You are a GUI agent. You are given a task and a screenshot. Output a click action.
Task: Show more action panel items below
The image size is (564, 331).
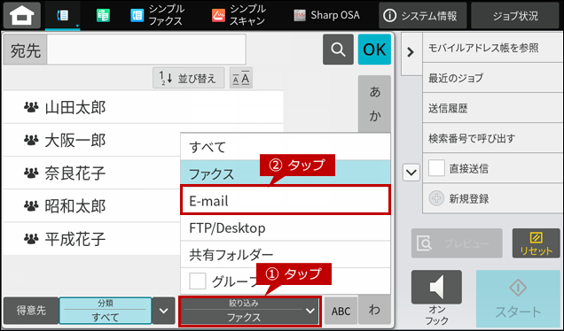point(411,173)
